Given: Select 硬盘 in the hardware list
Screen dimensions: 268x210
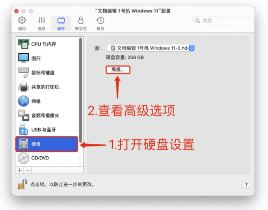Looking at the screenshot, I should tap(47, 144).
